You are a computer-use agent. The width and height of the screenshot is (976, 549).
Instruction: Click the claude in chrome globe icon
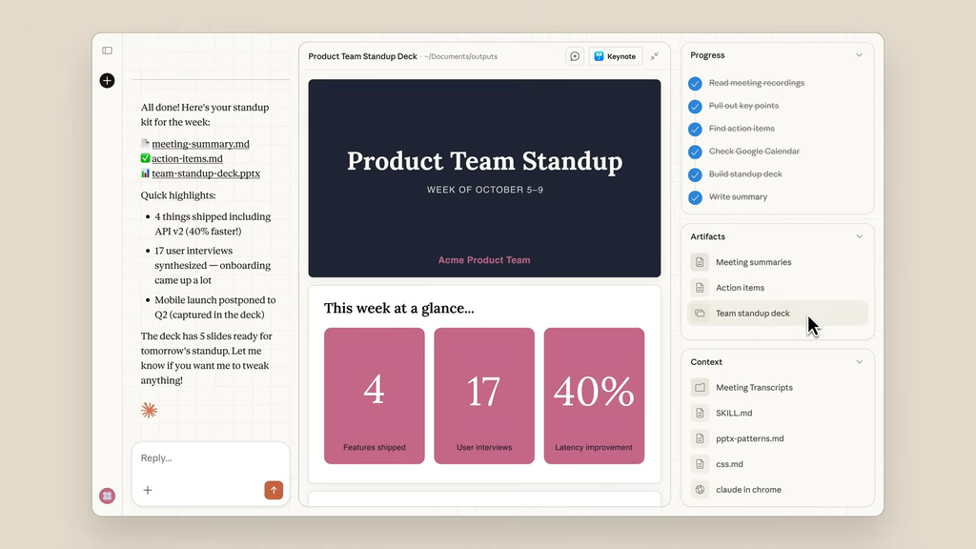700,490
